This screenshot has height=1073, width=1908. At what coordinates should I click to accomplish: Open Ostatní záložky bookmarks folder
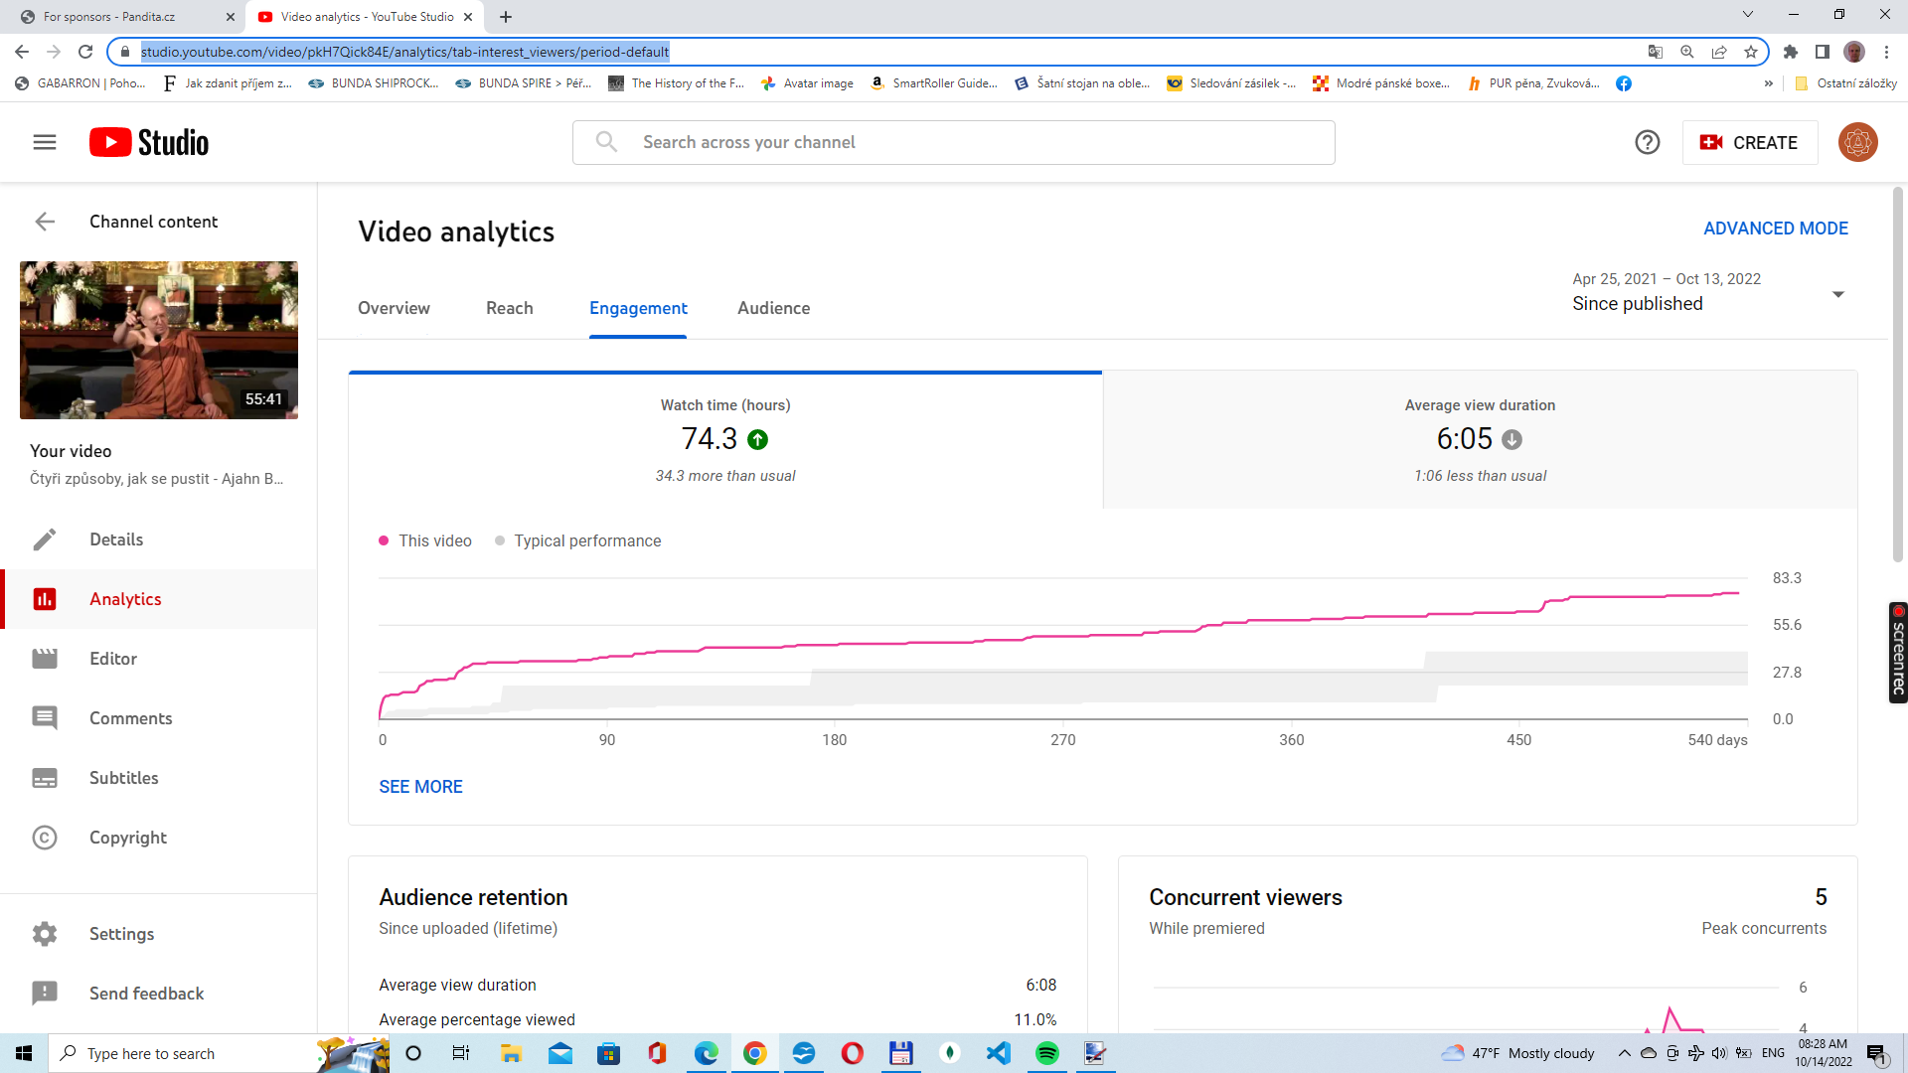pyautogui.click(x=1846, y=83)
